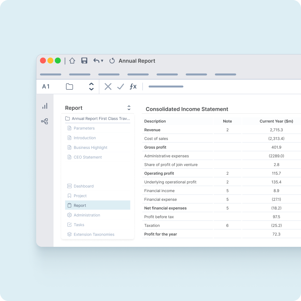Click the up/down stepper beside the cell reference box

point(91,86)
